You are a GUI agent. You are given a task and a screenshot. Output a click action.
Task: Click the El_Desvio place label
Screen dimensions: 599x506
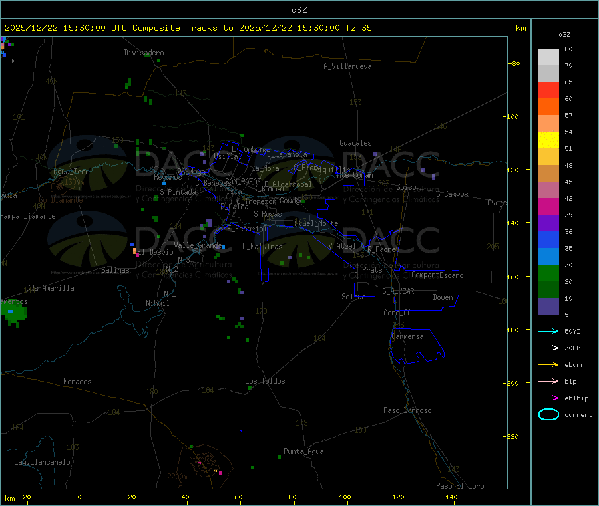pyautogui.click(x=155, y=252)
